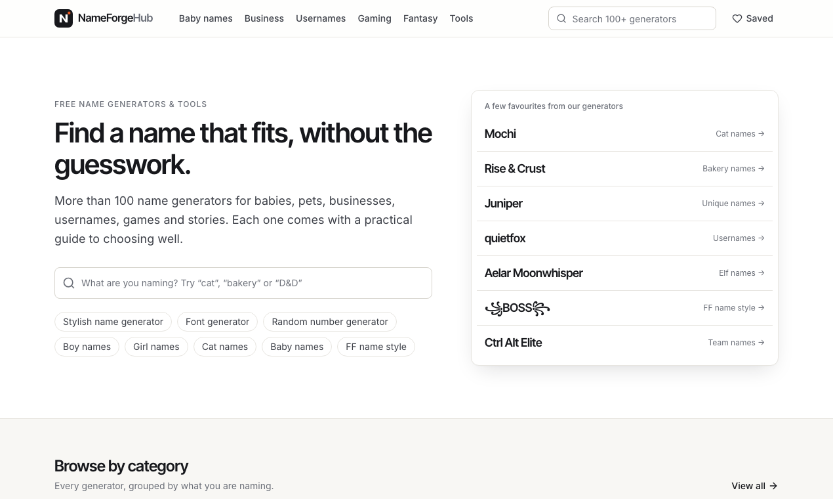833x499 pixels.
Task: Open the Fantasy nav item
Action: 420,18
